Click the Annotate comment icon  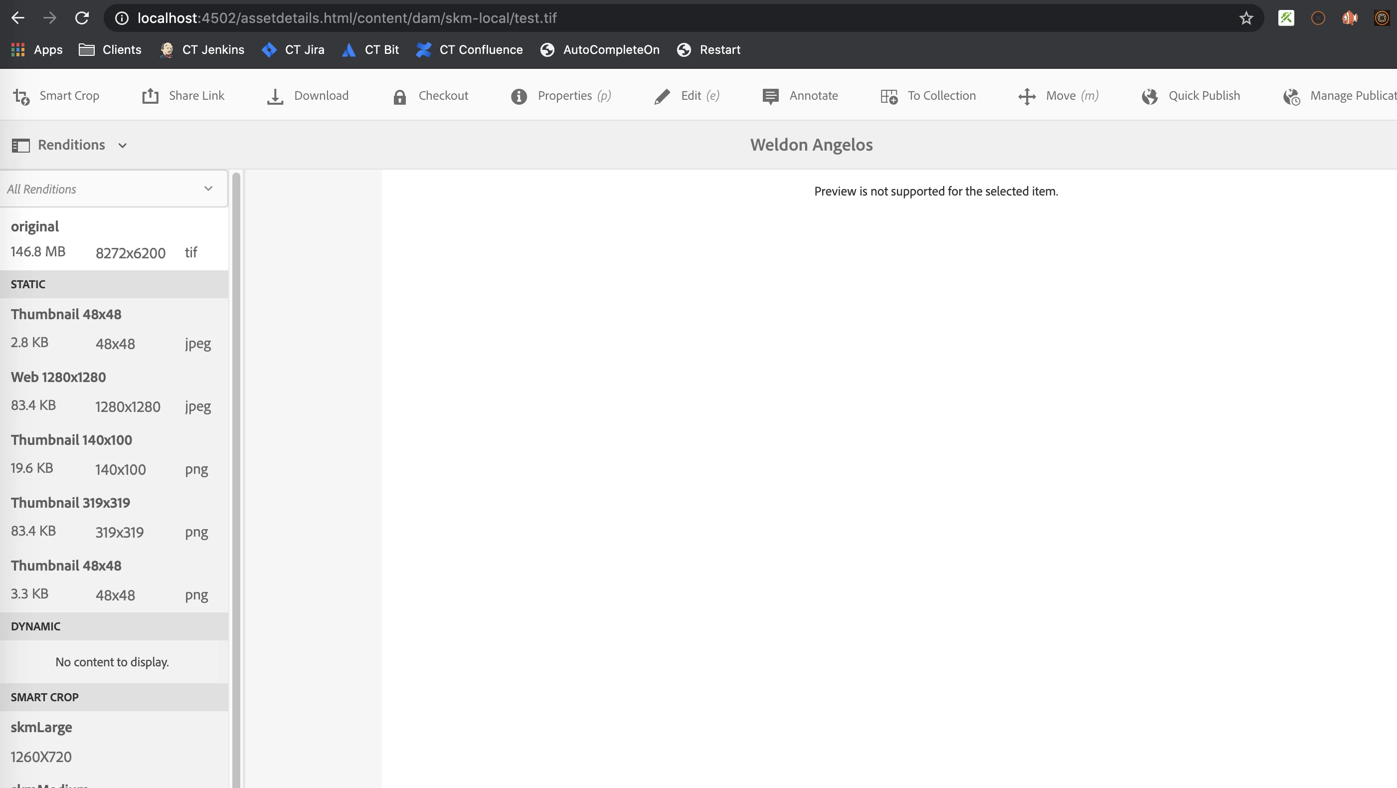[770, 96]
